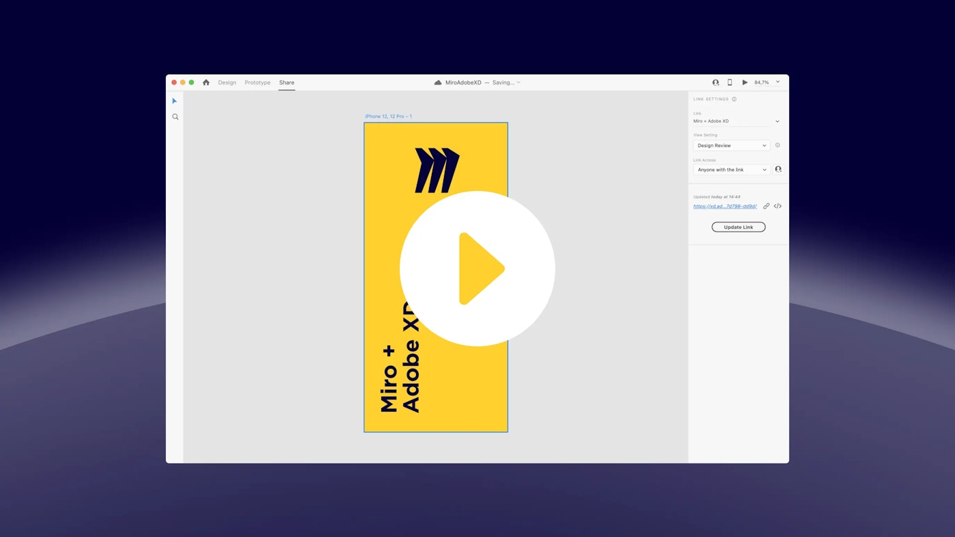The image size is (955, 537).
Task: Click the yellow minimize window button
Action: tap(183, 82)
